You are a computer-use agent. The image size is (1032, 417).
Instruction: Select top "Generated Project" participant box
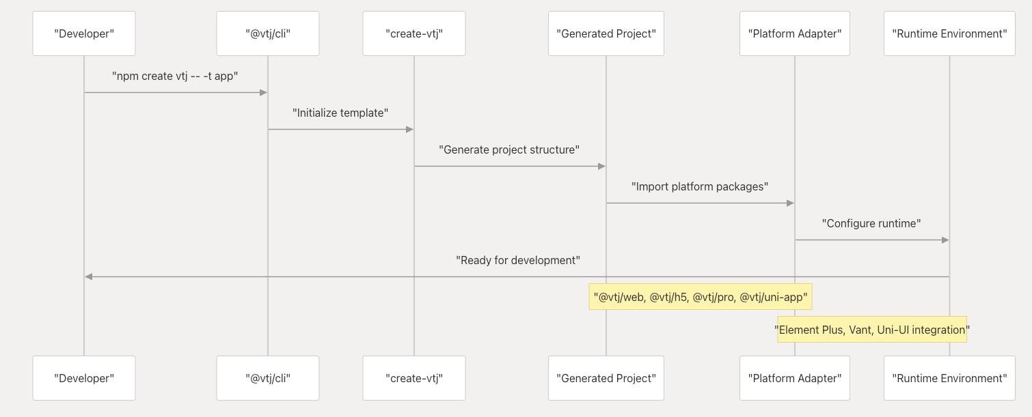tap(606, 33)
